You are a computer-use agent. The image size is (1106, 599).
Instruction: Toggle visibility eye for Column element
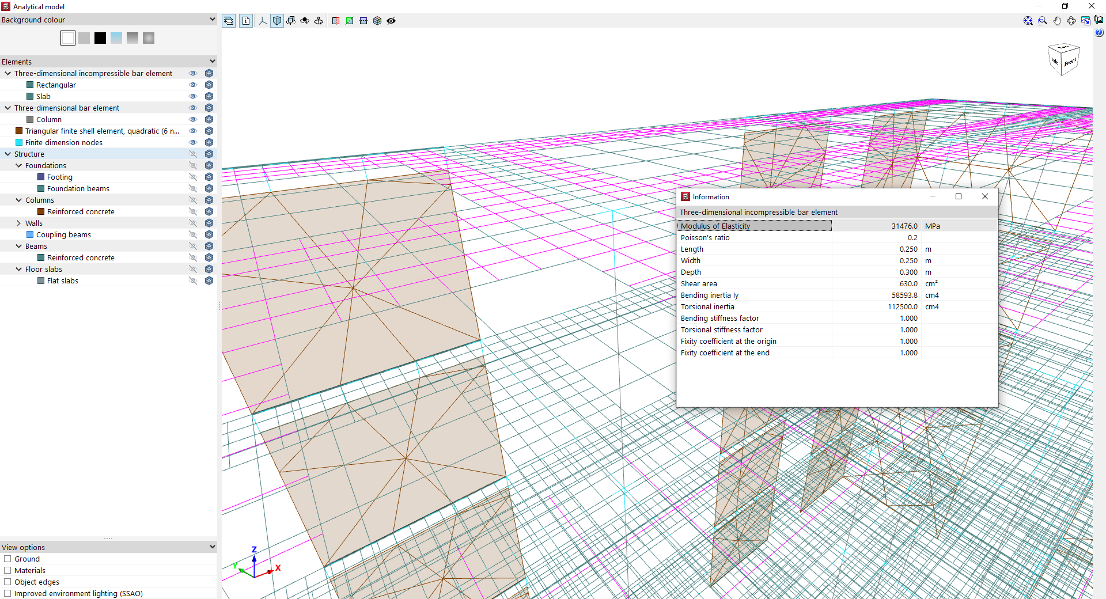[193, 119]
